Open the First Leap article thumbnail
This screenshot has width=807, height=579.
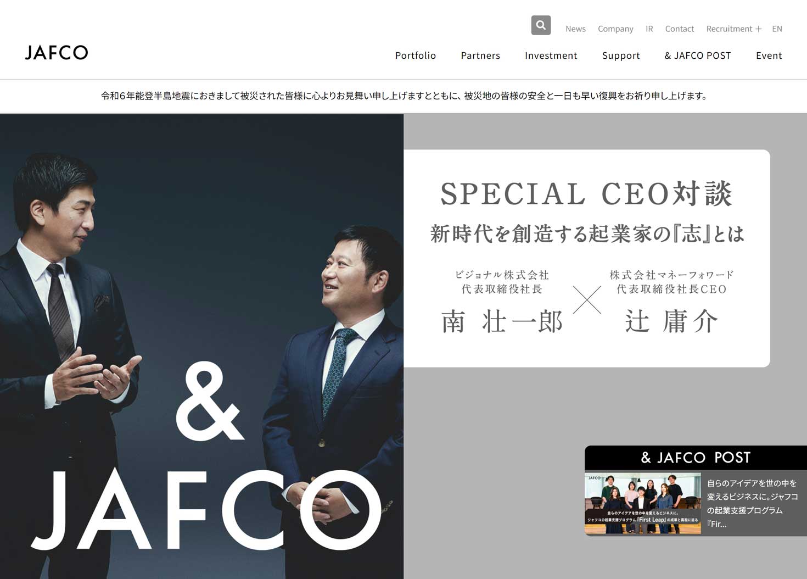coord(643,503)
